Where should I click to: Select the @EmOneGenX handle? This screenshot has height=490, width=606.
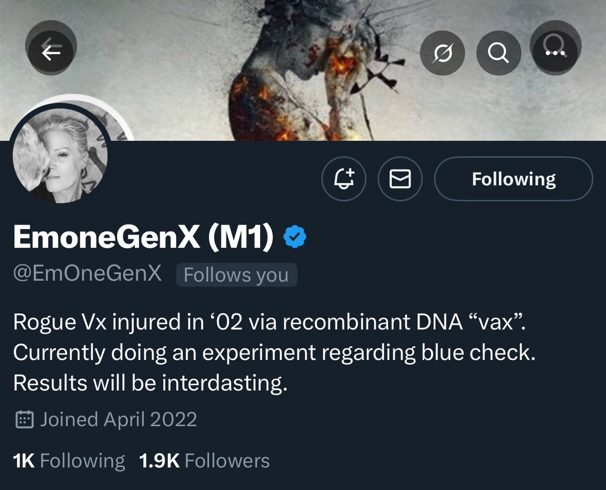pyautogui.click(x=87, y=275)
